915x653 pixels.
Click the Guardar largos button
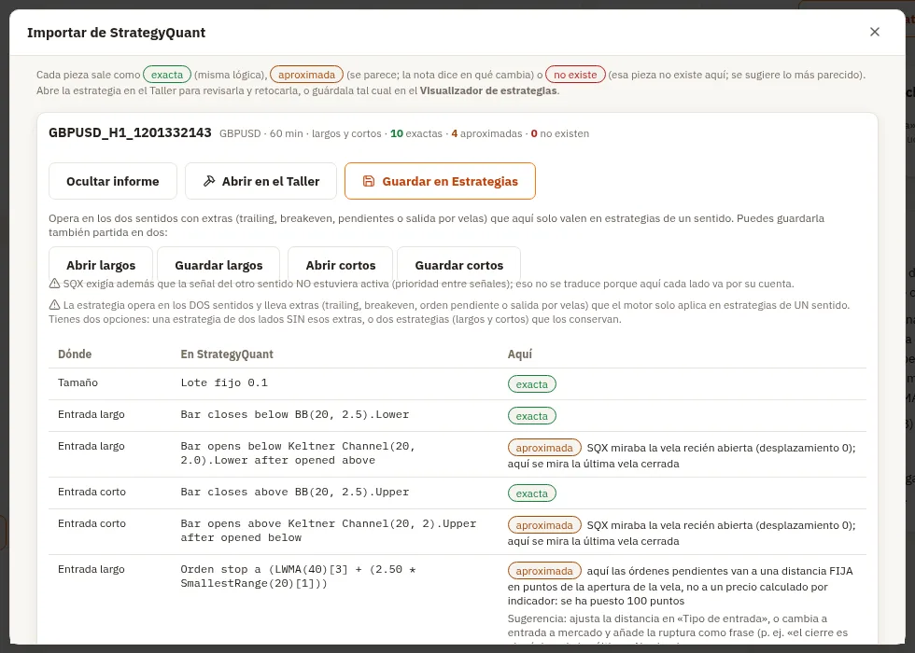218,265
